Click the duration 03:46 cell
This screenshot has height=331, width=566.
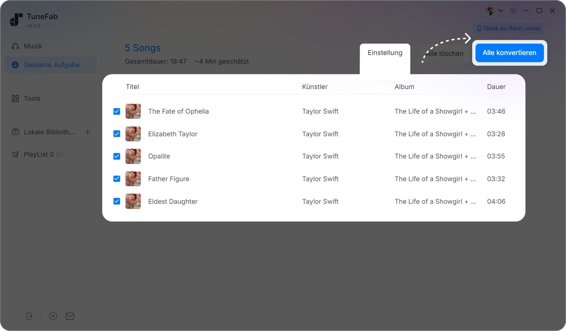tap(496, 111)
